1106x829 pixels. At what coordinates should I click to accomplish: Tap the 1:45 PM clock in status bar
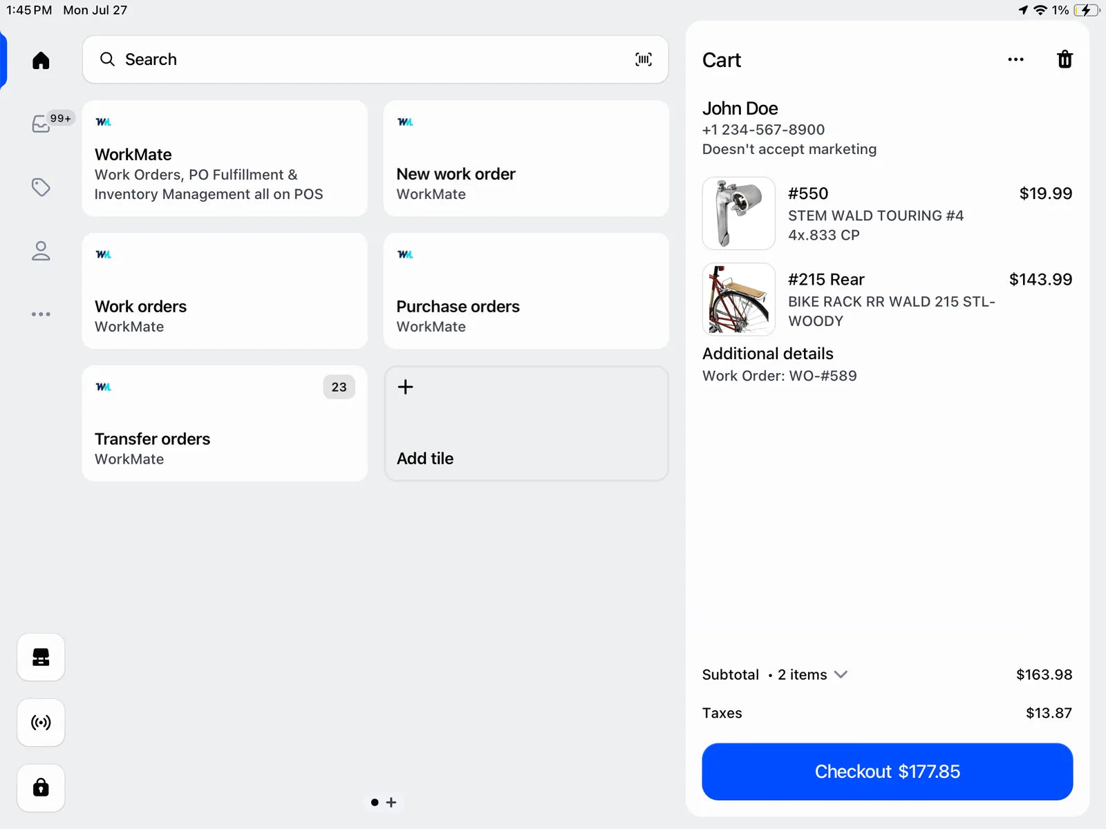coord(29,10)
